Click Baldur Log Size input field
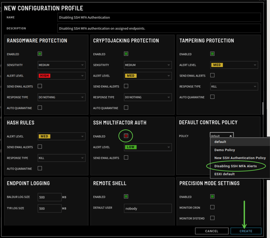 tap(49, 197)
